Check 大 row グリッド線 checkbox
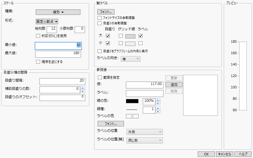 [121, 36]
